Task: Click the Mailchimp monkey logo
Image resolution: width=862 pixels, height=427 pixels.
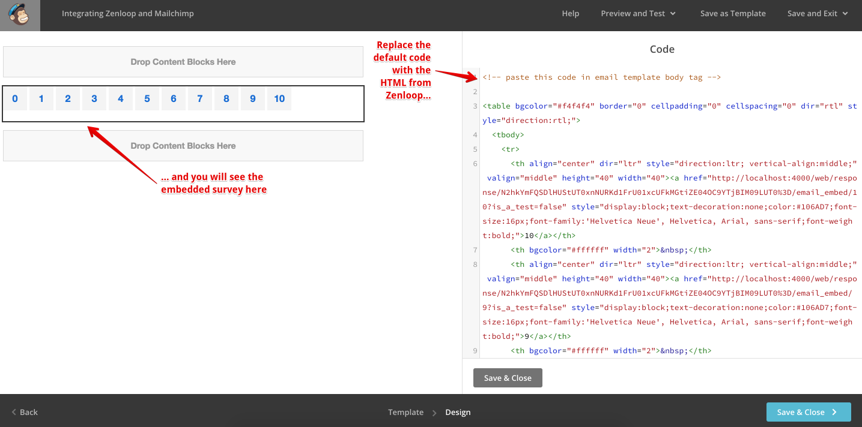Action: click(20, 14)
